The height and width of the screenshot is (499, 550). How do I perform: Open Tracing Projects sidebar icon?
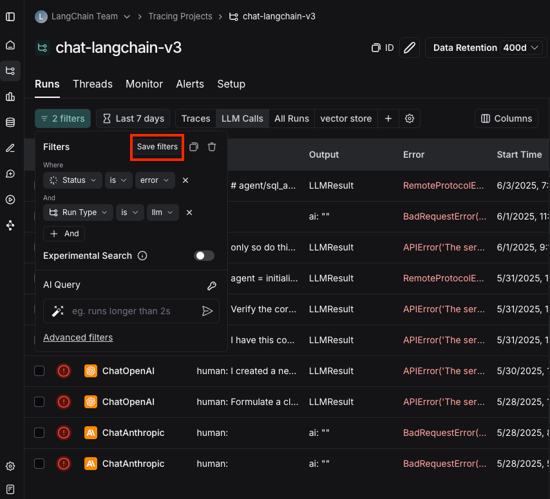tap(10, 71)
